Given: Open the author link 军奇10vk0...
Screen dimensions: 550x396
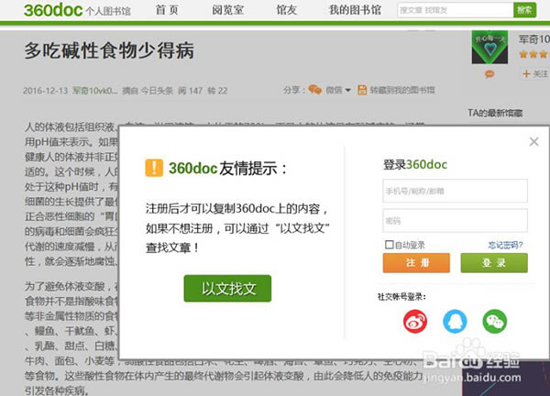Looking at the screenshot, I should tap(94, 91).
